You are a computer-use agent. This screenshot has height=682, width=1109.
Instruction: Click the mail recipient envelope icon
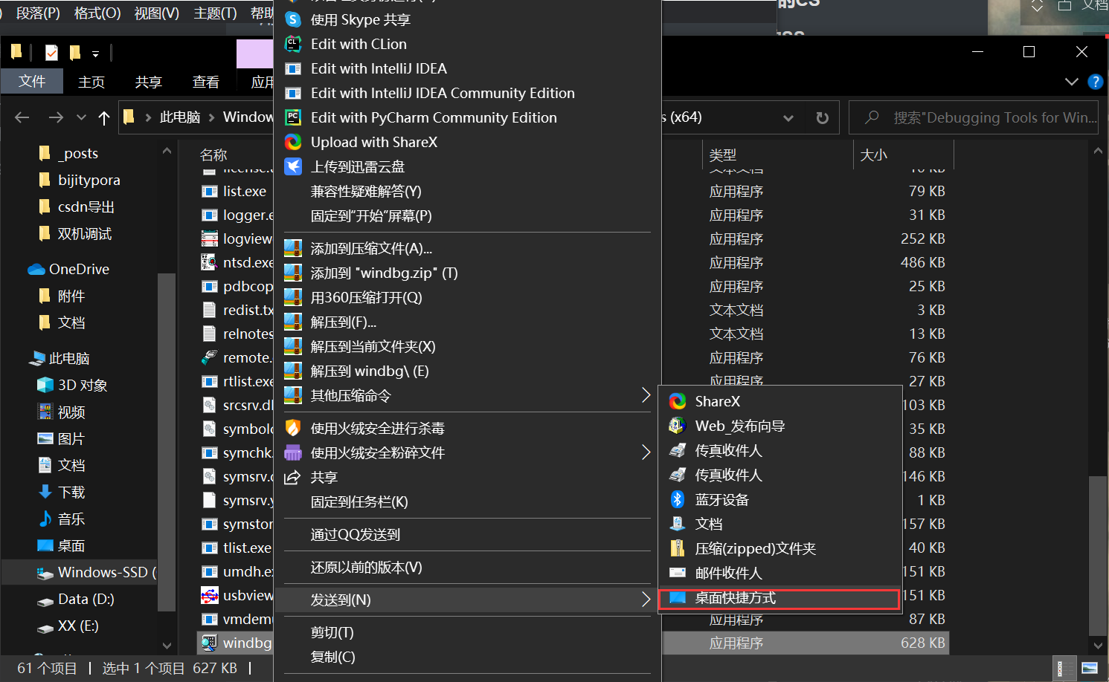(677, 573)
